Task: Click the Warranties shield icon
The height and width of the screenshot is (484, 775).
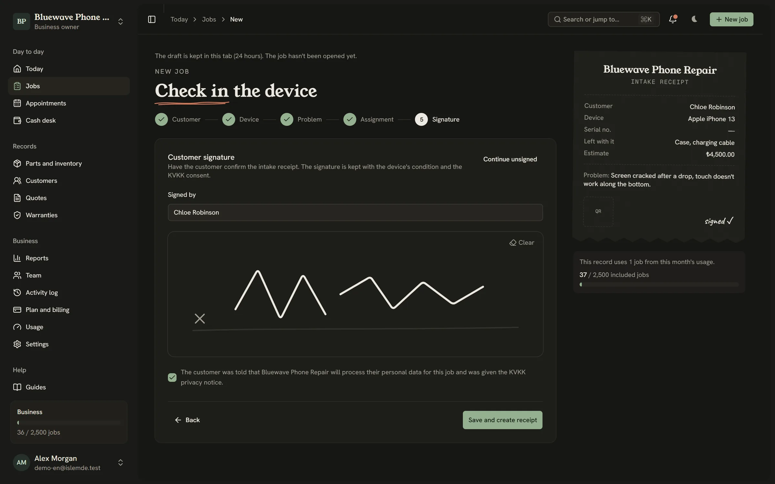Action: coord(17,215)
